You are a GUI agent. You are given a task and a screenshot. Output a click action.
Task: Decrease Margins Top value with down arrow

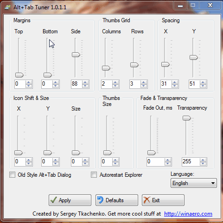pos(29,86)
